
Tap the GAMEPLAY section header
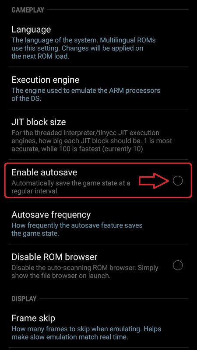coord(28,10)
